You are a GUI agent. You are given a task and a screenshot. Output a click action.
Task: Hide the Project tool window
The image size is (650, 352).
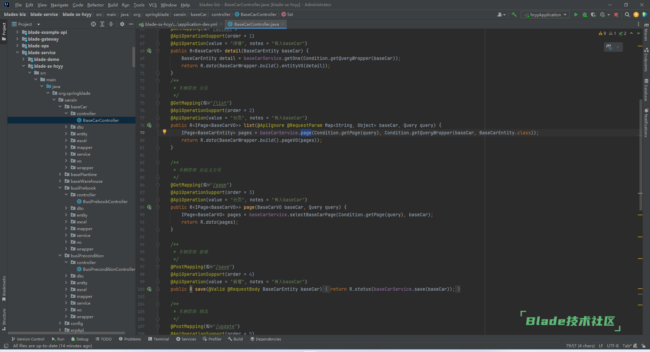(131, 24)
